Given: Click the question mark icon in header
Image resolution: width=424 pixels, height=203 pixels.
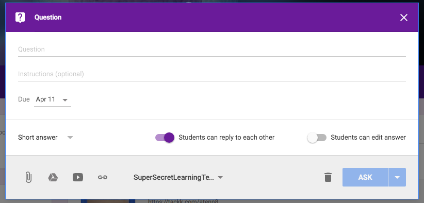Looking at the screenshot, I should tap(20, 18).
